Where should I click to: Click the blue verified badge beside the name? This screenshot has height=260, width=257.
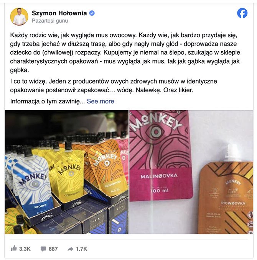[x=92, y=13]
